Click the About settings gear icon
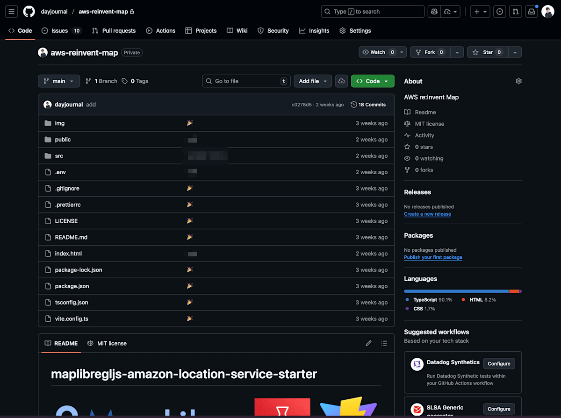This screenshot has width=561, height=418. (x=518, y=81)
